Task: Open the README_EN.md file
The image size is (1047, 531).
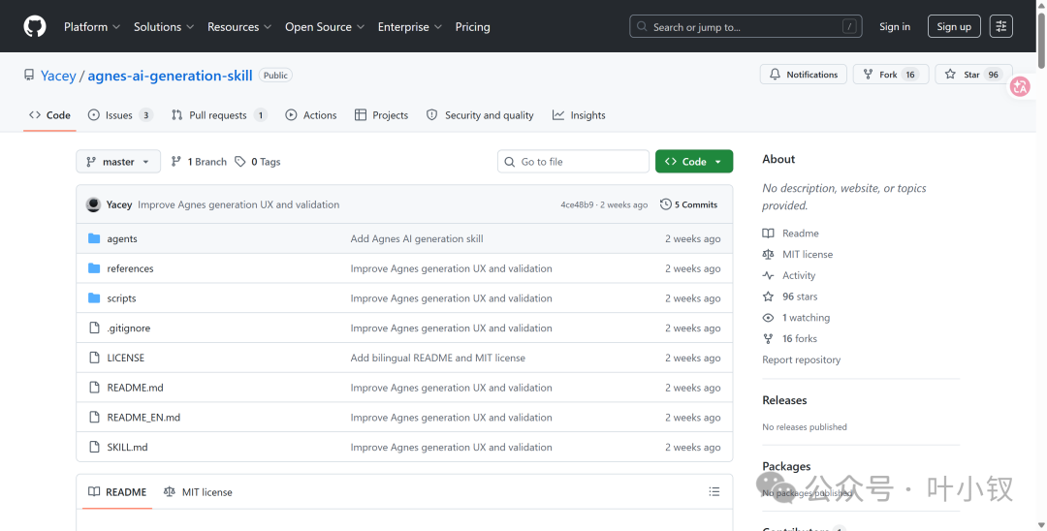Action: coord(143,417)
